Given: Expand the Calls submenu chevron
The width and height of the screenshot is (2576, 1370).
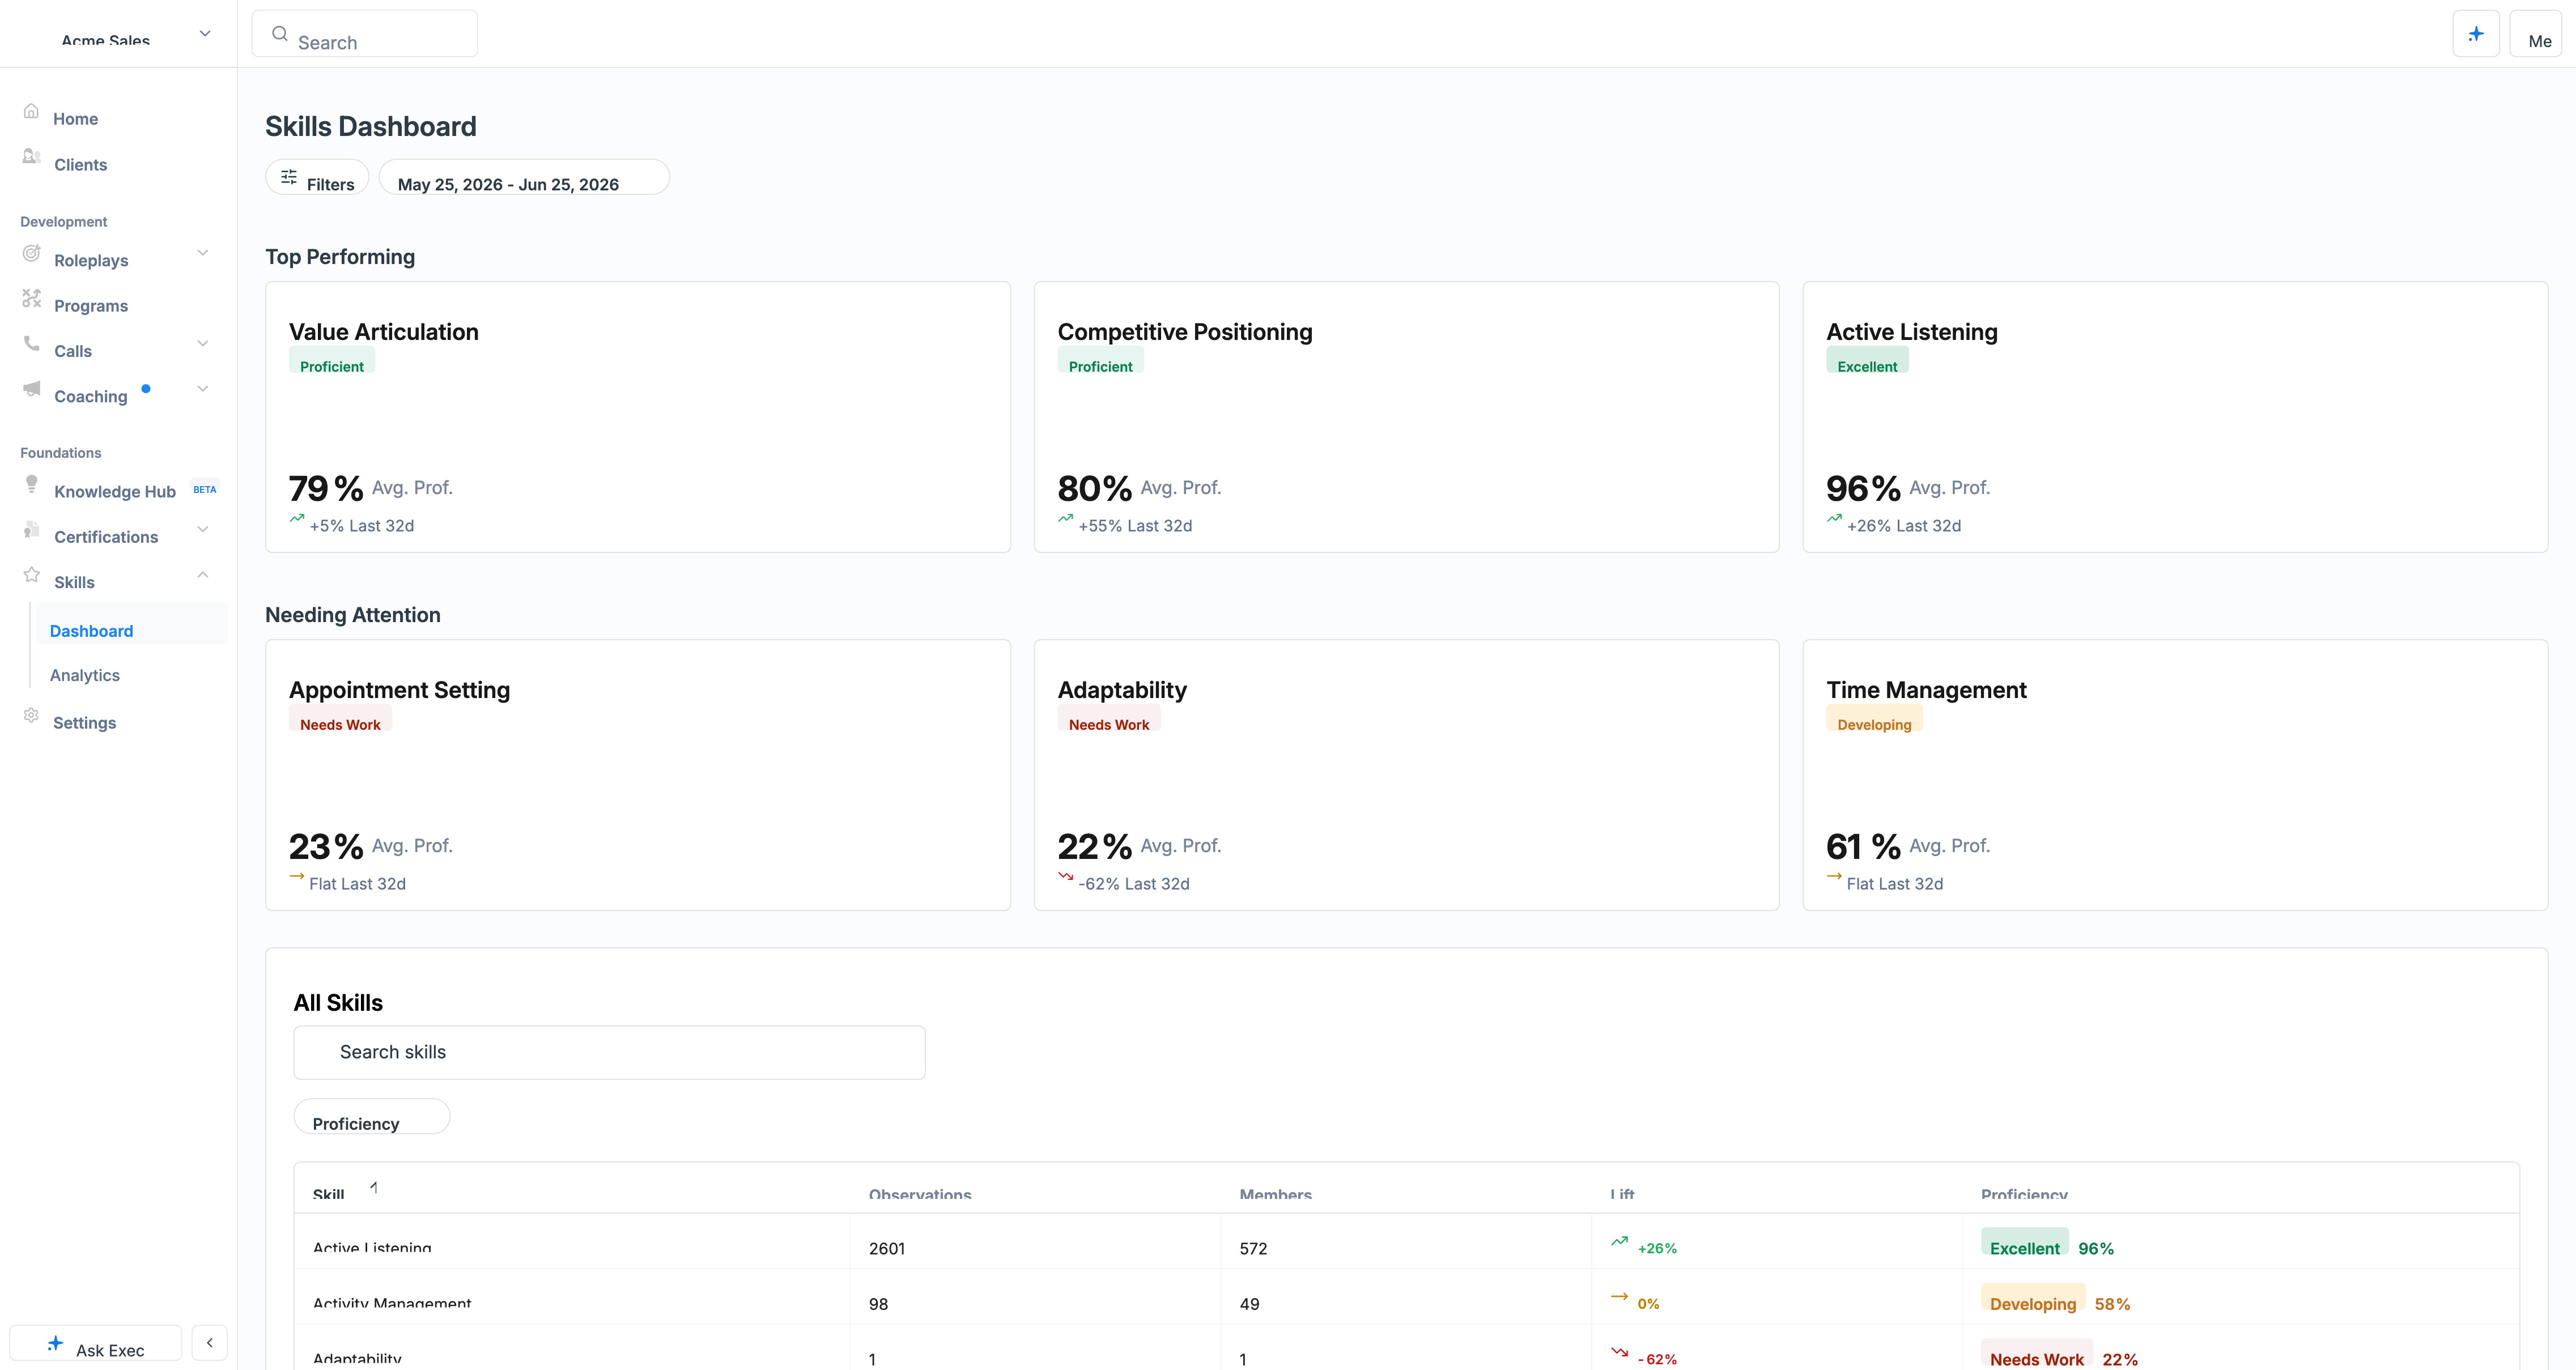Looking at the screenshot, I should click(203, 343).
